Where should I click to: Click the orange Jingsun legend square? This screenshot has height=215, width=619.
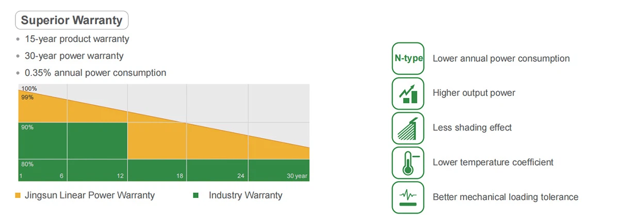click(x=19, y=196)
